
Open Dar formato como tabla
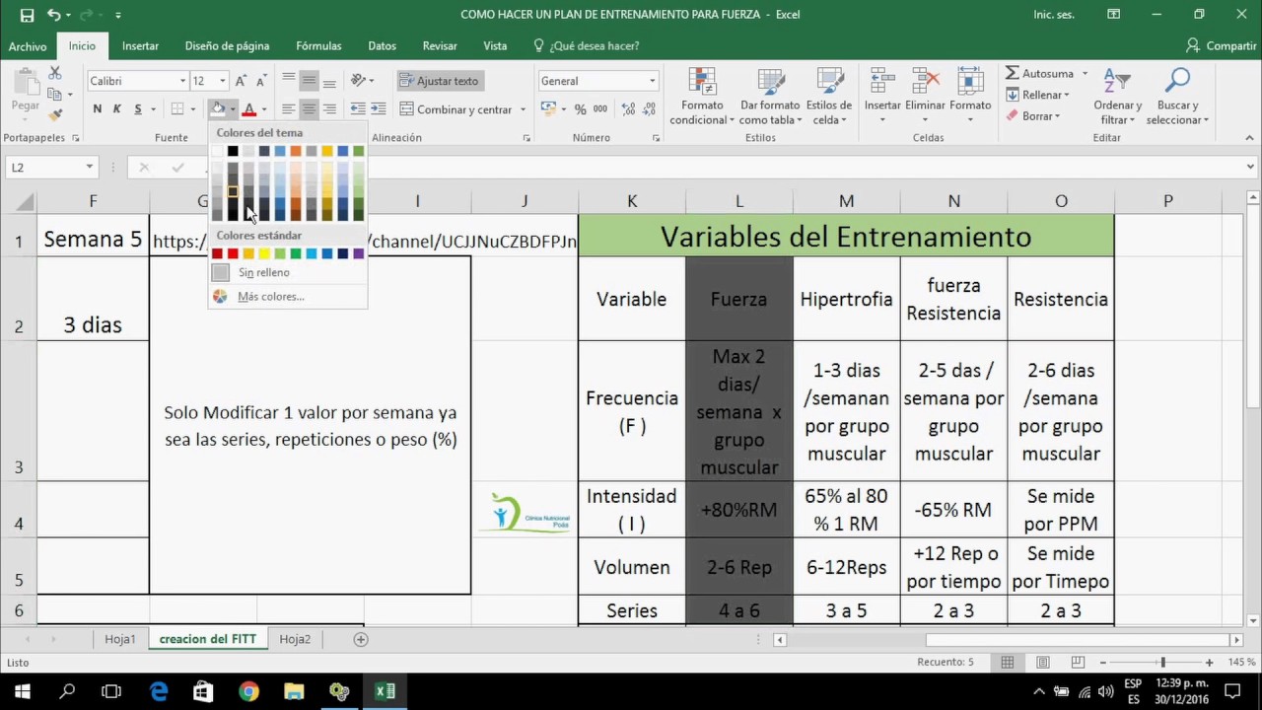tap(769, 97)
